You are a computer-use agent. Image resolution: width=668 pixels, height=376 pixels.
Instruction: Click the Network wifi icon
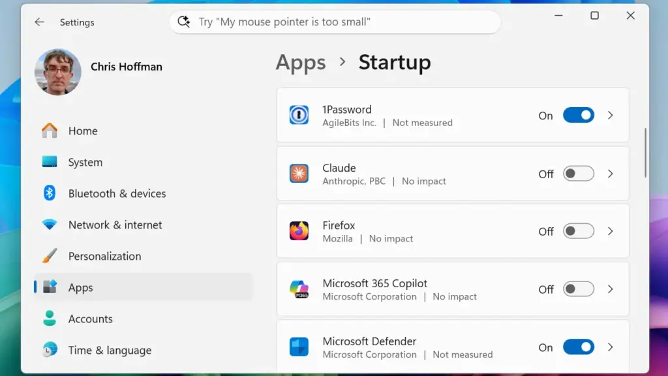(50, 225)
